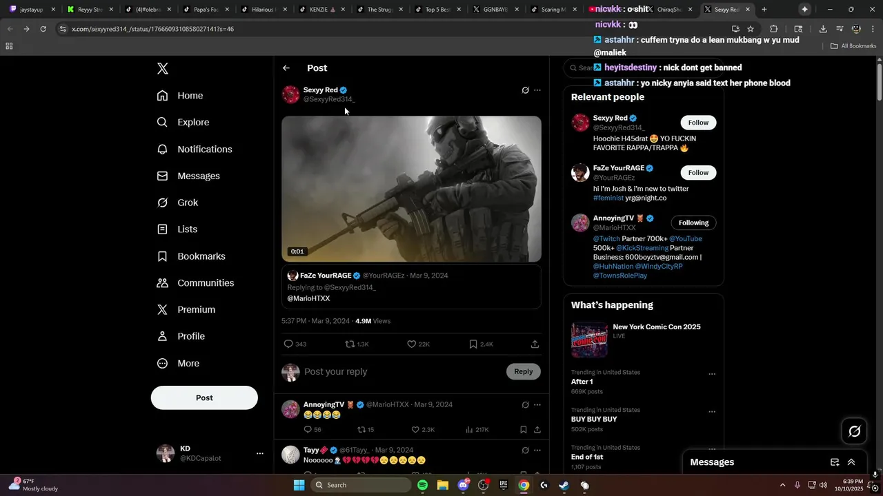883x496 pixels.
Task: Expand the Messages drawer
Action: coord(851,462)
